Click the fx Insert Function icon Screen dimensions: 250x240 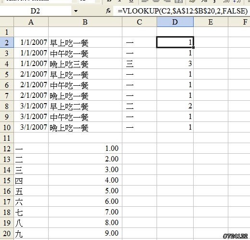point(108,11)
